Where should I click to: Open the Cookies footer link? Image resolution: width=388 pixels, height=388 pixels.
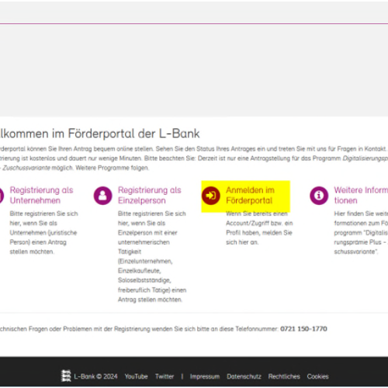317,376
